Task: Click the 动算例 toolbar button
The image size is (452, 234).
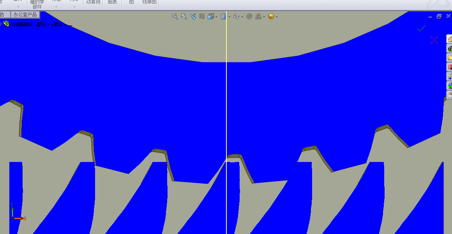Action: pos(93,2)
